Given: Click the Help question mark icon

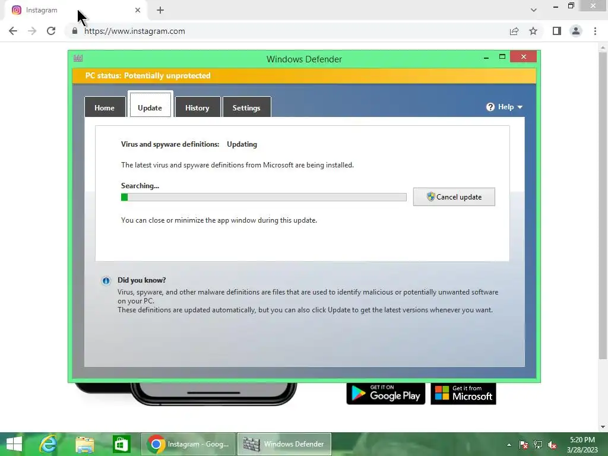Looking at the screenshot, I should coord(490,107).
